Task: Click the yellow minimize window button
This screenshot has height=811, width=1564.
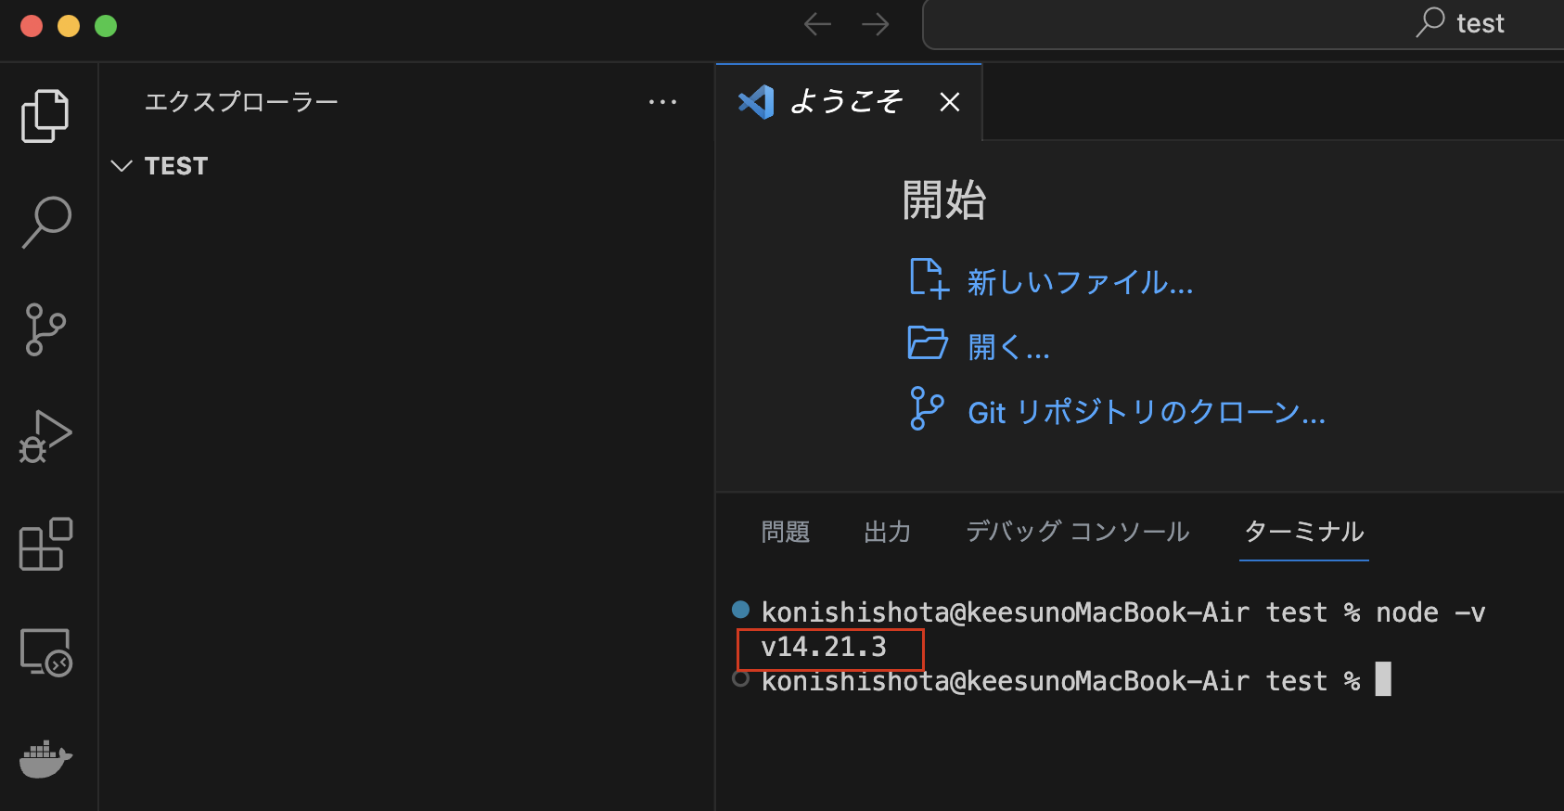Action: pyautogui.click(x=69, y=26)
